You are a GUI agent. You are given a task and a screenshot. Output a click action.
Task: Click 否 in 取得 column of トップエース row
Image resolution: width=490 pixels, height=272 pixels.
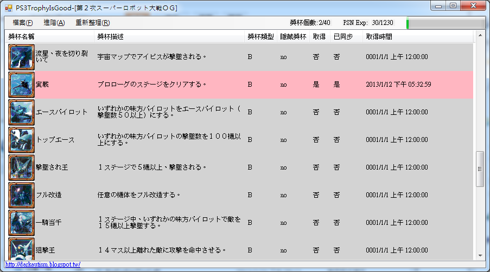(x=316, y=140)
